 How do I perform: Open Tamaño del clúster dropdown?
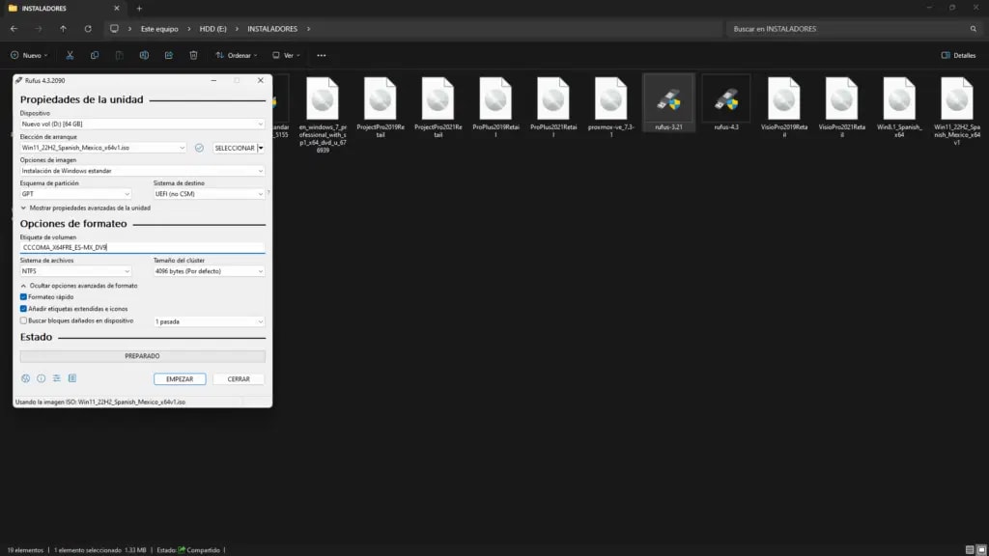pyautogui.click(x=209, y=271)
